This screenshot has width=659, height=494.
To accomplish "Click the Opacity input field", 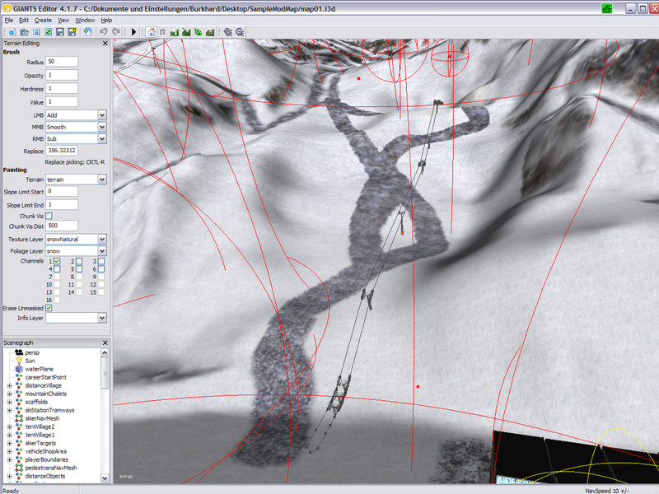I will [x=62, y=75].
